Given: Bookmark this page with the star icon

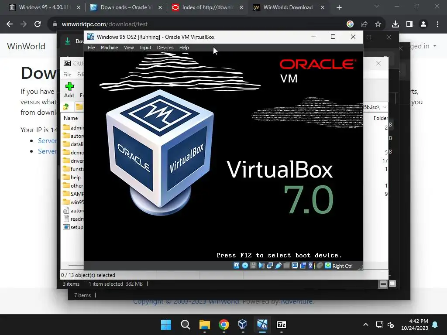Looking at the screenshot, I should pos(378,24).
